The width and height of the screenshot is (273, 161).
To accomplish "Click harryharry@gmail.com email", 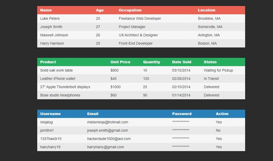I will 105,147.
